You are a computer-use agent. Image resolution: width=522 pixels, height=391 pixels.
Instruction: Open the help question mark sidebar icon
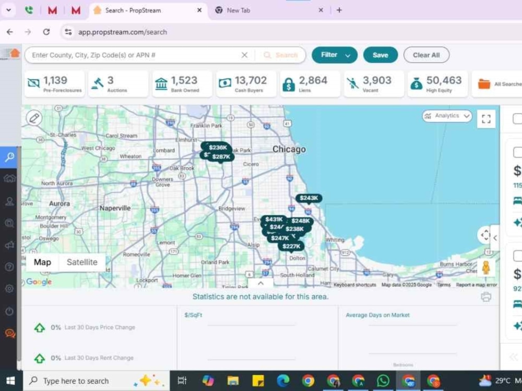(x=9, y=266)
